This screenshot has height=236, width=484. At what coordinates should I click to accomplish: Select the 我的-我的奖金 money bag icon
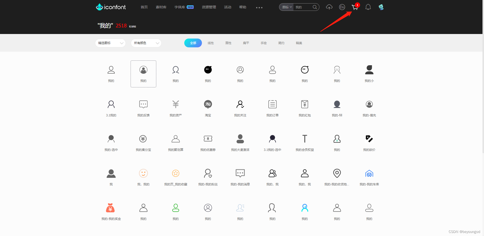pos(110,208)
